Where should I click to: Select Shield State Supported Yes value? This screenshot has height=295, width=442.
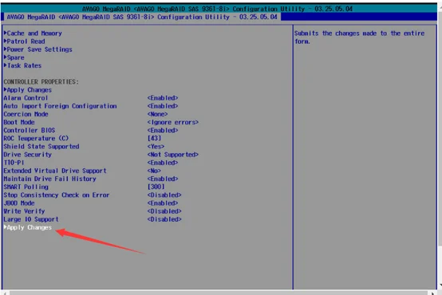[156, 147]
